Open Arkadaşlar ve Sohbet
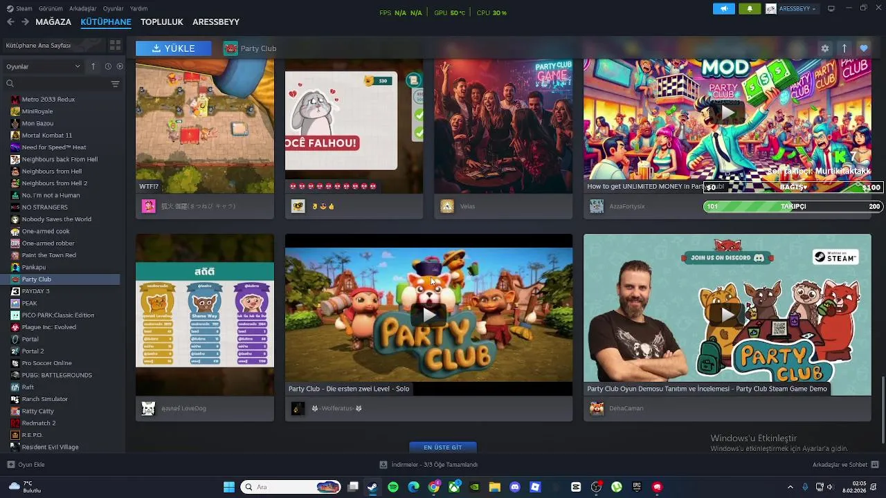This screenshot has width=886, height=498. pyautogui.click(x=846, y=465)
